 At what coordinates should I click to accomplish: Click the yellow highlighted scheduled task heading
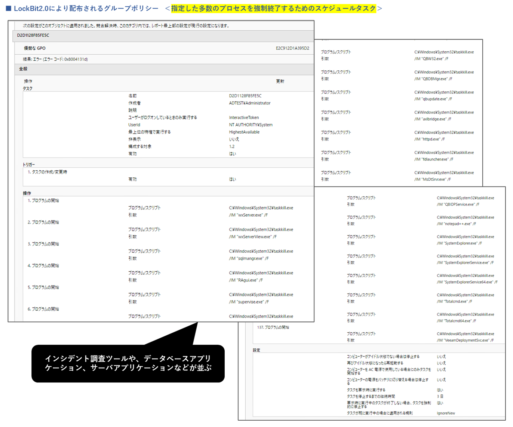[273, 8]
